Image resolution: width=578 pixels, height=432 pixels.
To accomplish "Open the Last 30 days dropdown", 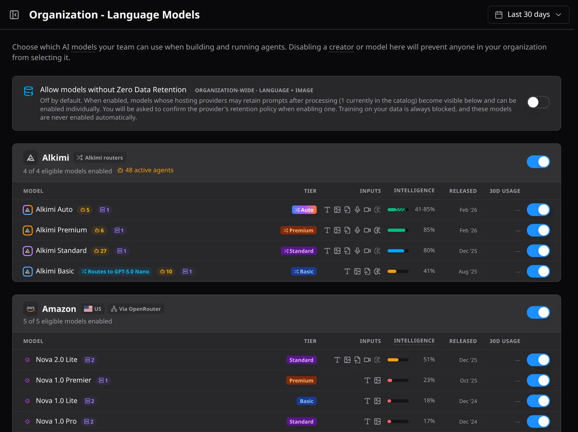I will (x=528, y=15).
